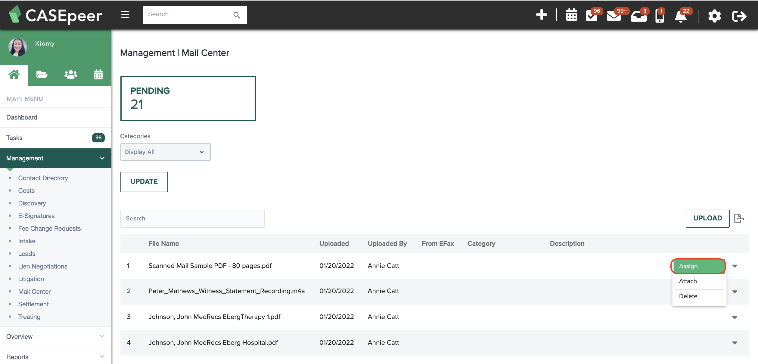Click the hamburger menu icon
The height and width of the screenshot is (364, 758).
point(125,14)
